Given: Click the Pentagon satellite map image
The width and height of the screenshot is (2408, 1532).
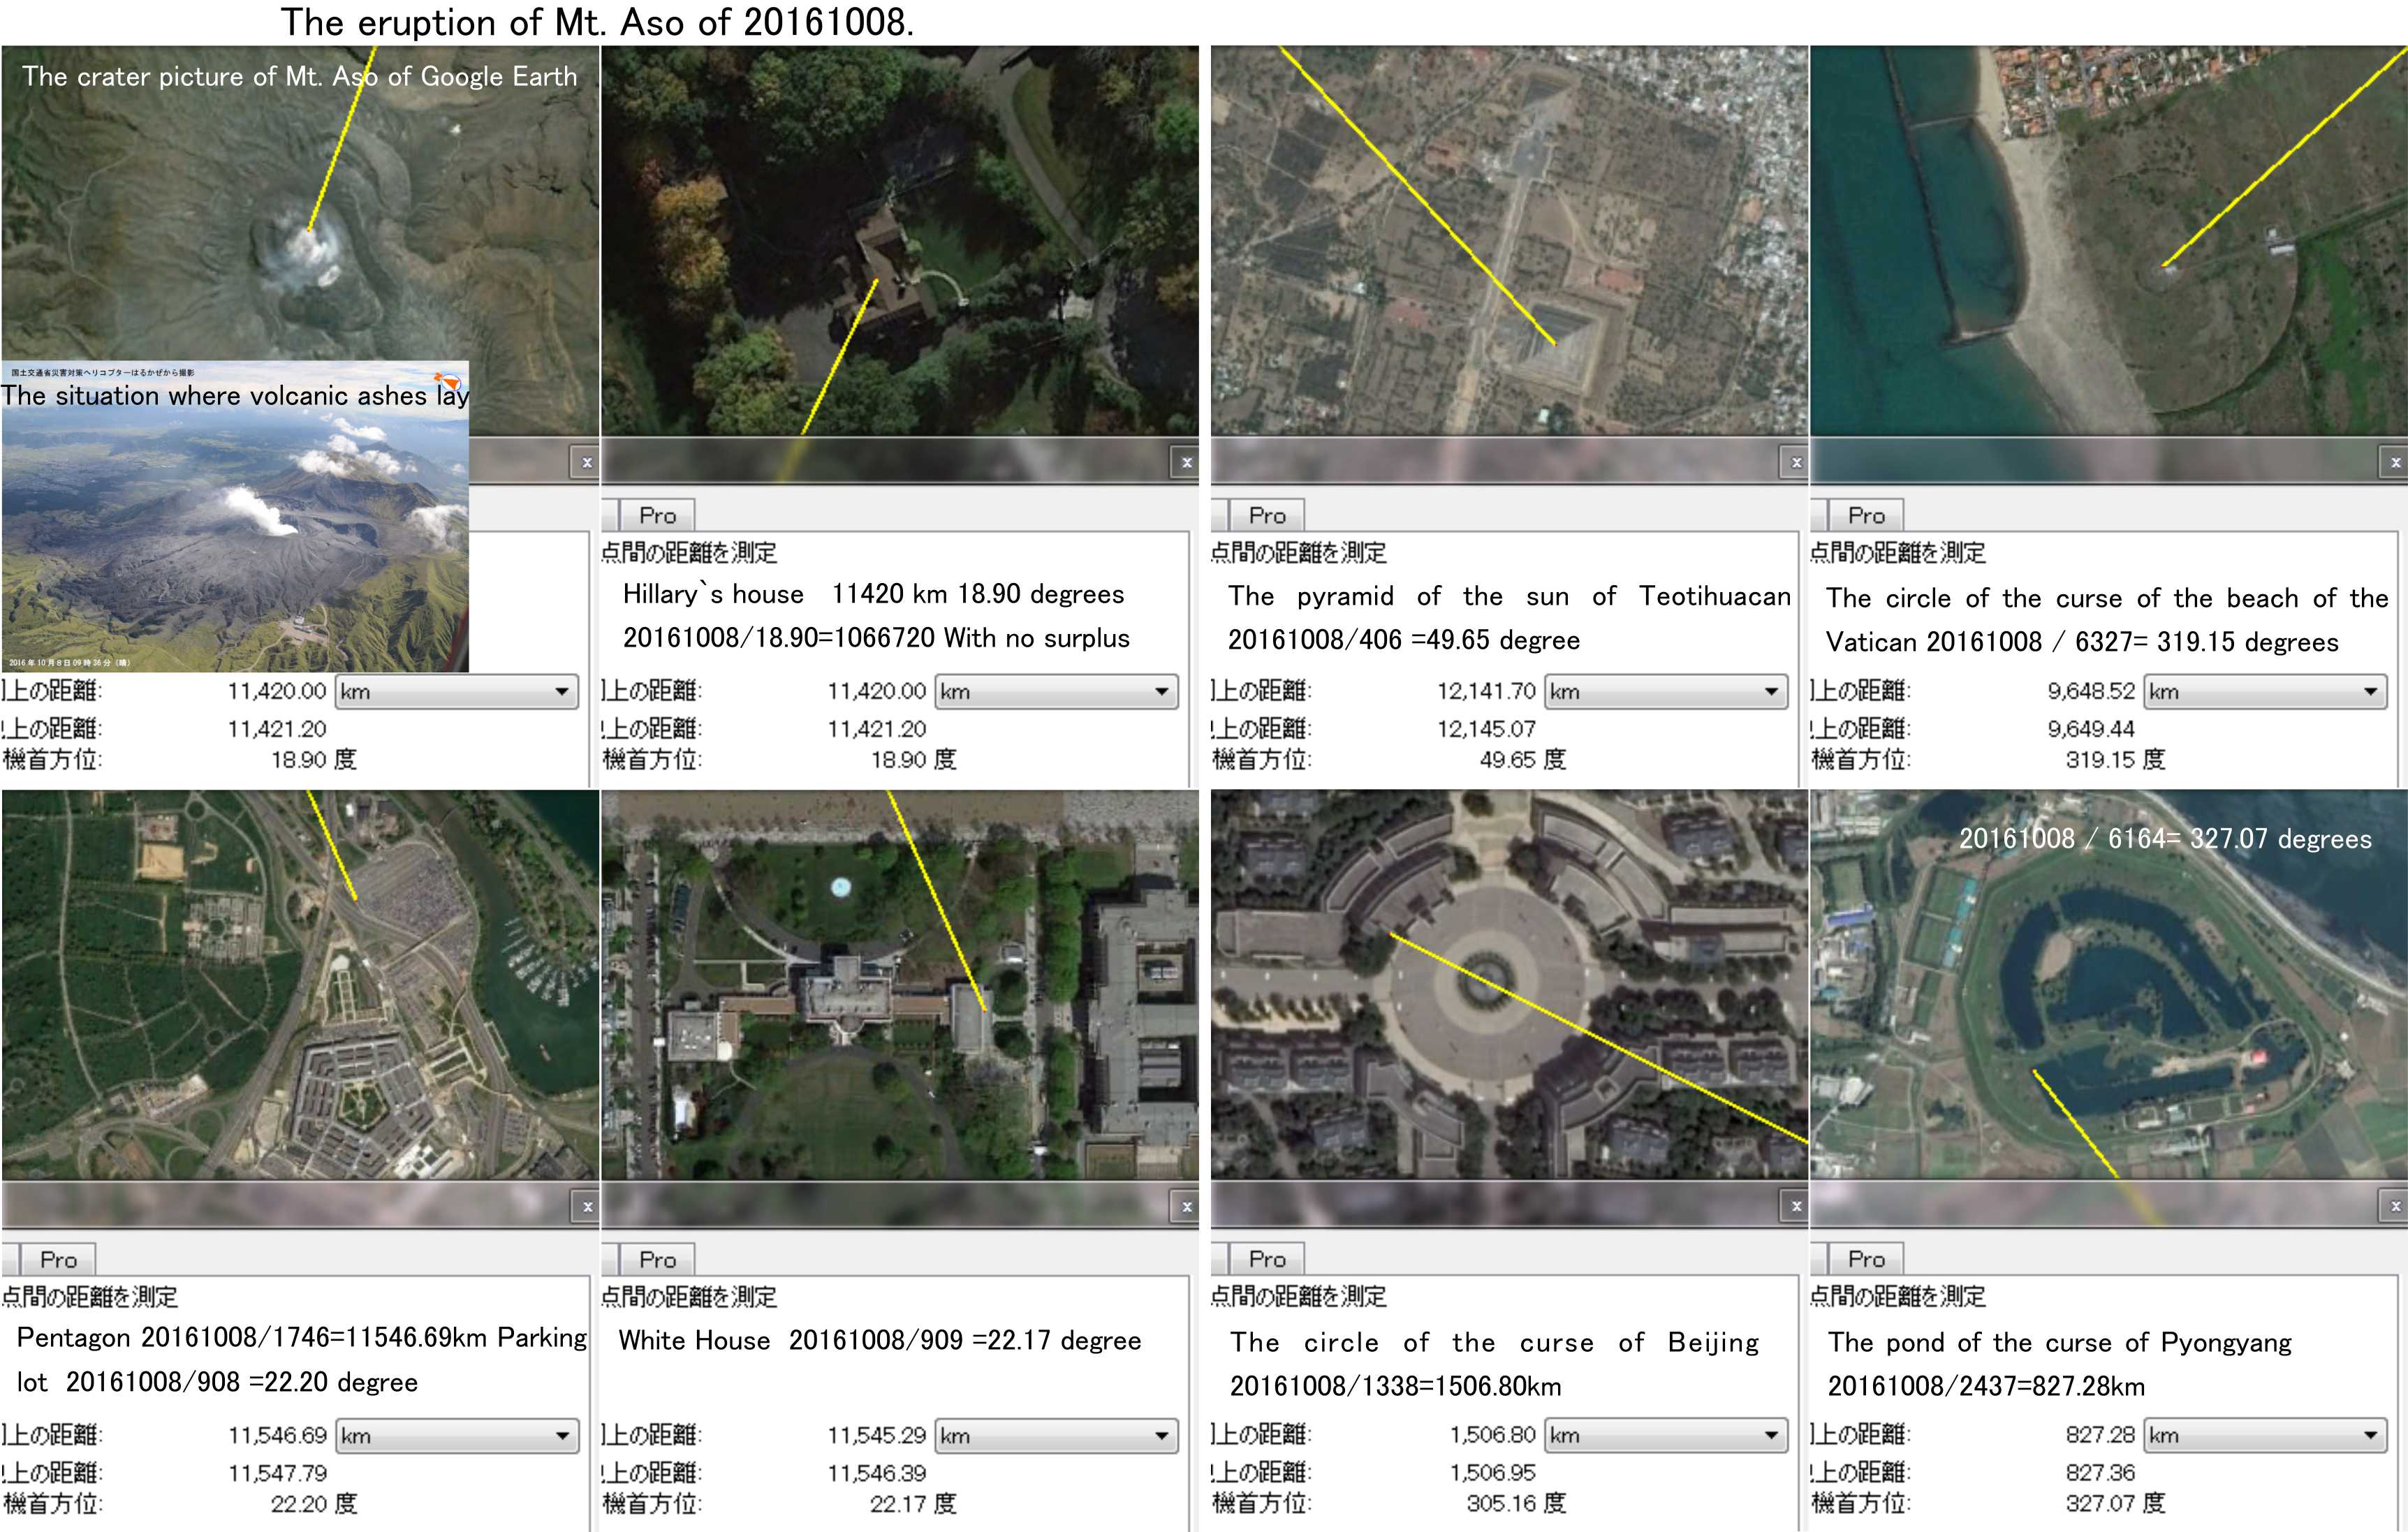Looking at the screenshot, I should click(300, 985).
